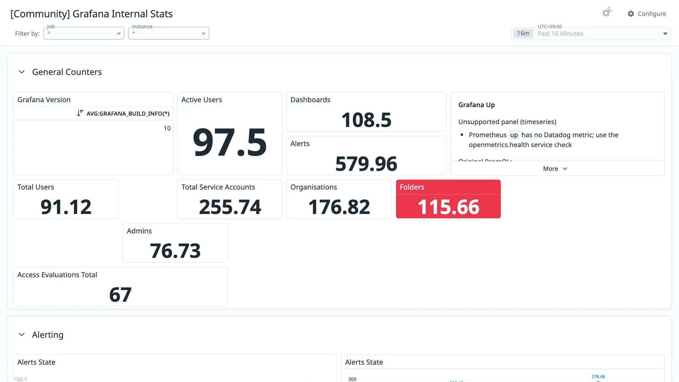Click the Alerting section heading
The height and width of the screenshot is (382, 679).
[x=48, y=335]
